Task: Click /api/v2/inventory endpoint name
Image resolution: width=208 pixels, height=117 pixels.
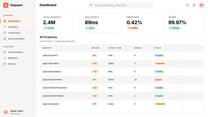Action: (x=52, y=80)
